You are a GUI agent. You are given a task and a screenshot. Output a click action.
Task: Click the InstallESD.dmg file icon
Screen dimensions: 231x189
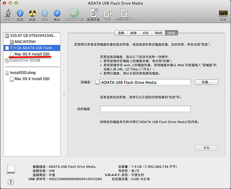pyautogui.click(x=7, y=73)
